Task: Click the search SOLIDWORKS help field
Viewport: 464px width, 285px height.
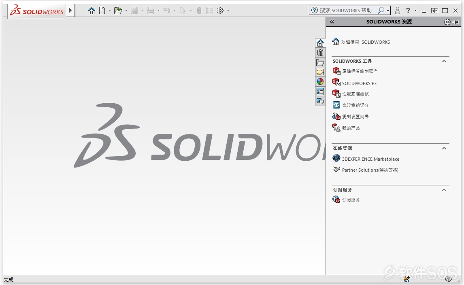Action: tap(346, 11)
